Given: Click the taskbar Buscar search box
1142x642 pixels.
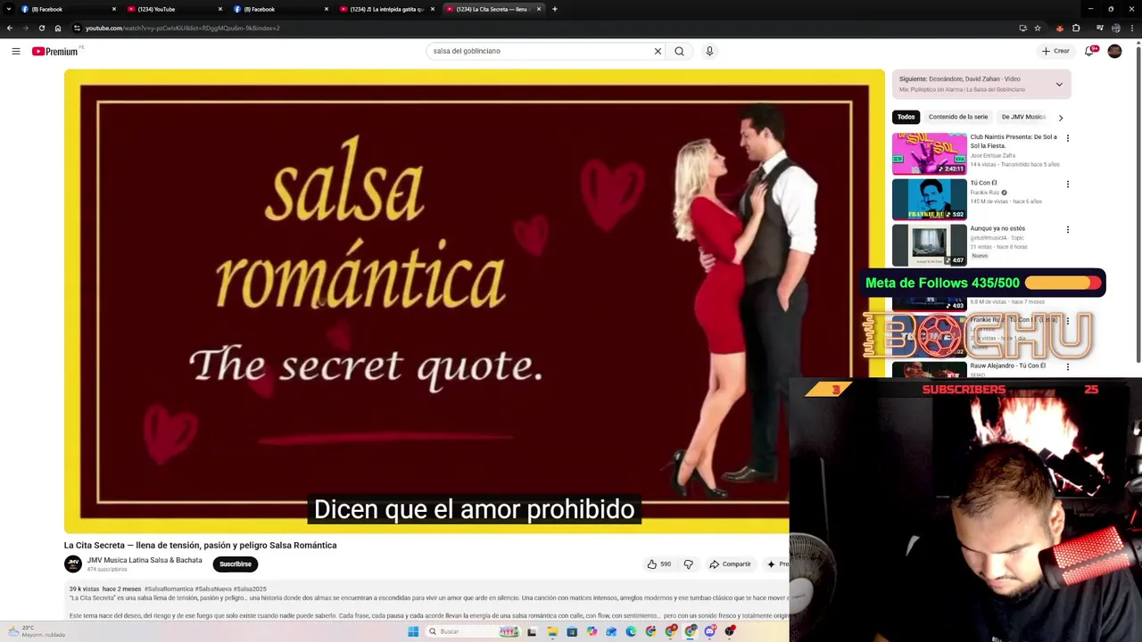Looking at the screenshot, I should 473,631.
